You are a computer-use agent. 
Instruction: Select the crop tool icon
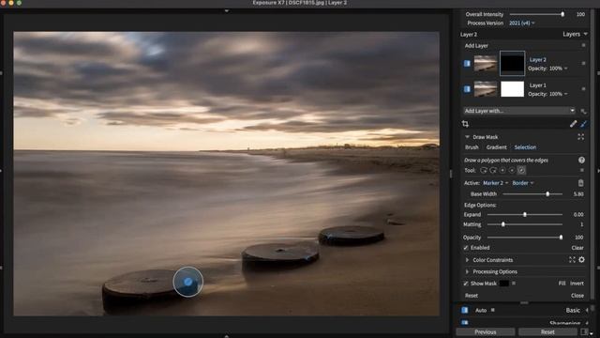(465, 124)
